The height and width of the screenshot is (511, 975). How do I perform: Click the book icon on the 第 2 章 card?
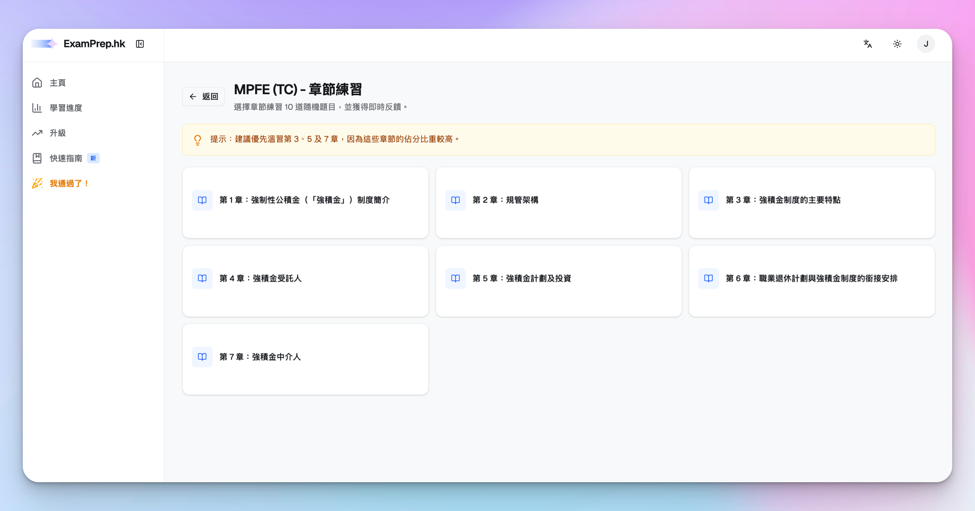[455, 200]
